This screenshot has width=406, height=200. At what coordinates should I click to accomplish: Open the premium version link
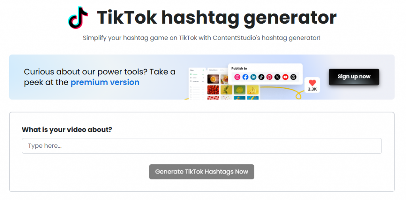[x=105, y=82]
